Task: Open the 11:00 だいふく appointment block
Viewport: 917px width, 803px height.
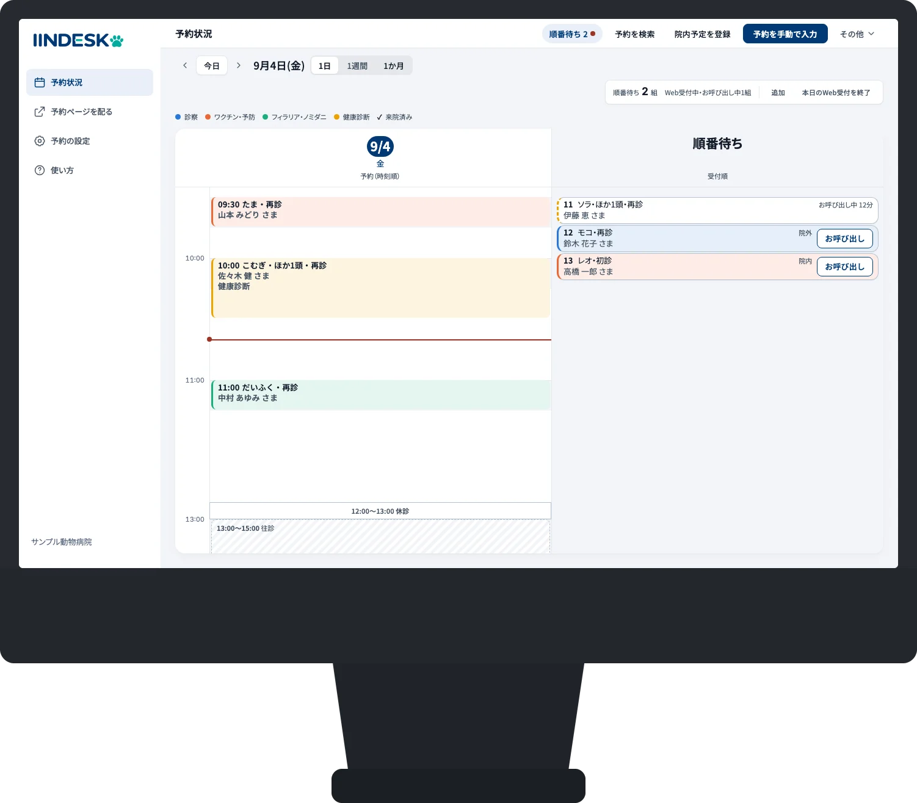Action: point(381,395)
